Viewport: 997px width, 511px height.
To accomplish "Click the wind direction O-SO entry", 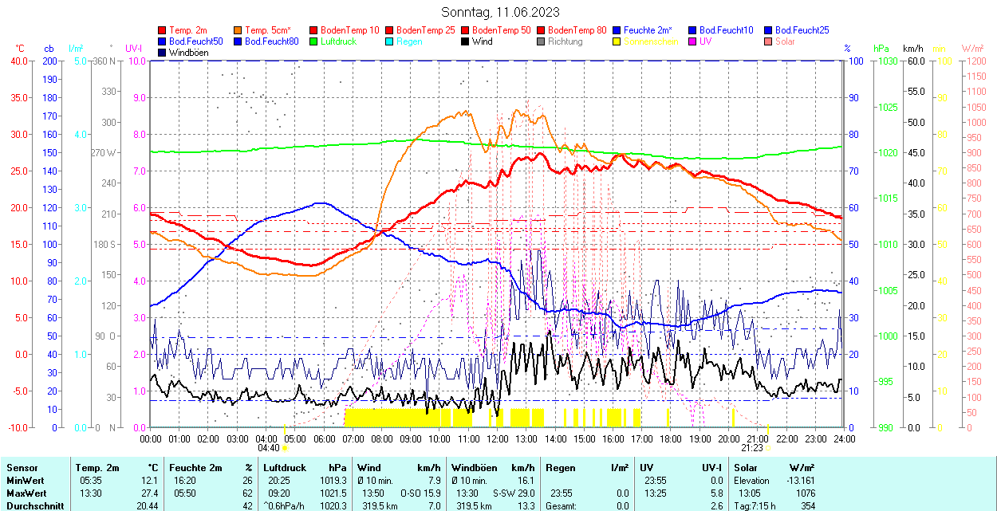I will pyautogui.click(x=412, y=493).
